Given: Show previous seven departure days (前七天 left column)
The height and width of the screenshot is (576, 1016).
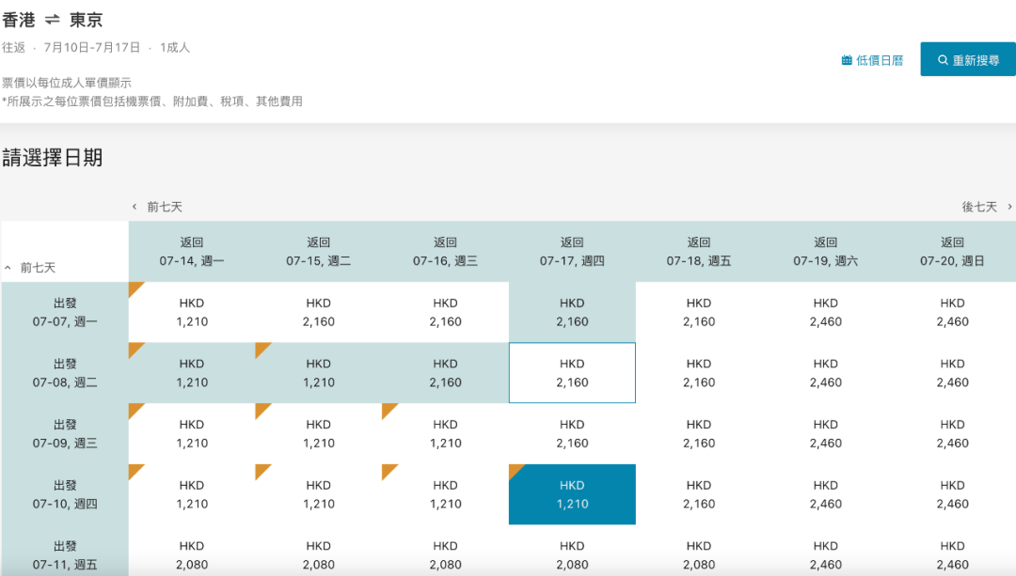Looking at the screenshot, I should click(30, 267).
